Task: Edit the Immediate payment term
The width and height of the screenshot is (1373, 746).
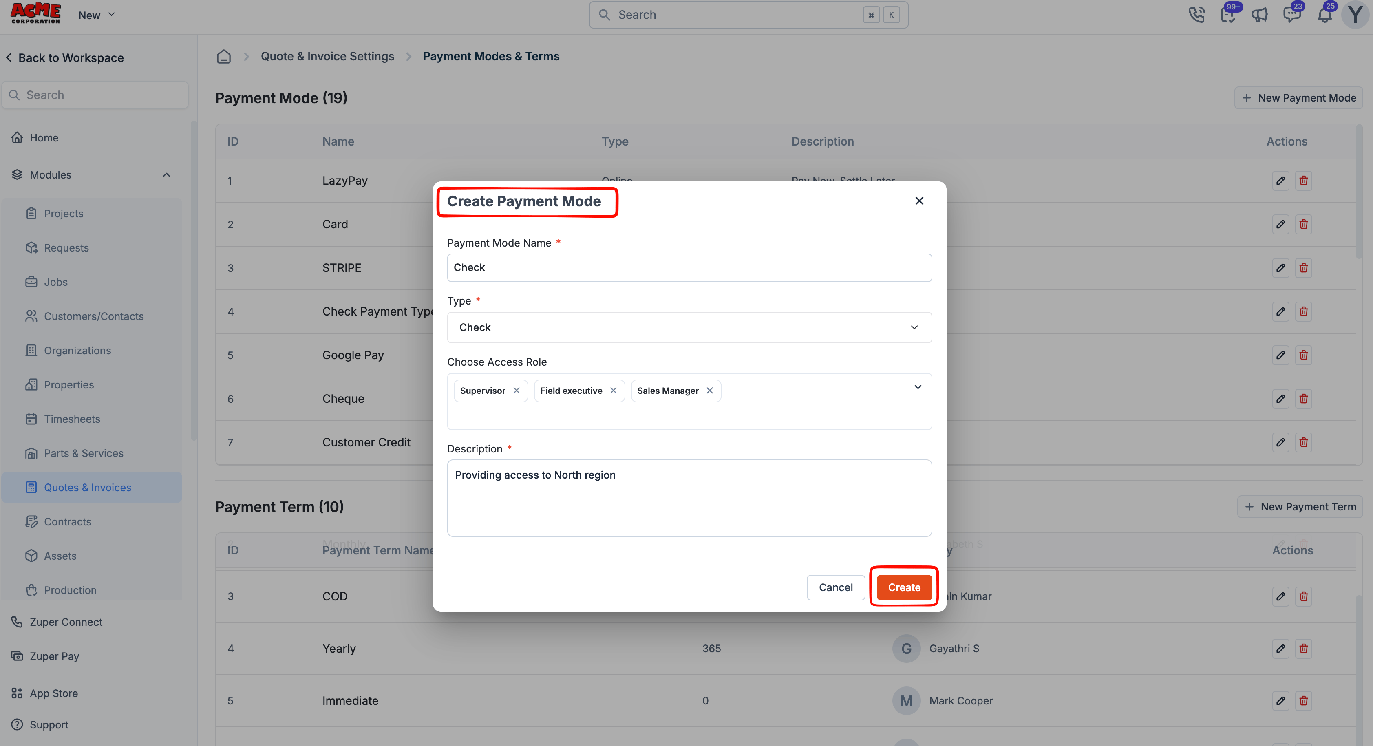Action: click(1280, 701)
